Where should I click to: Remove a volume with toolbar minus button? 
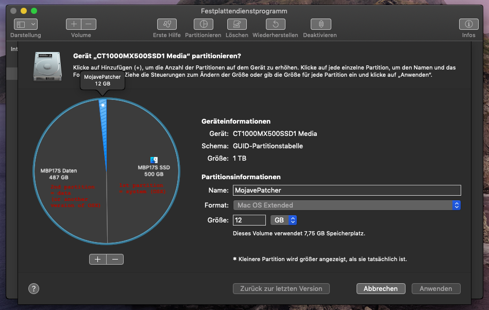tap(89, 24)
